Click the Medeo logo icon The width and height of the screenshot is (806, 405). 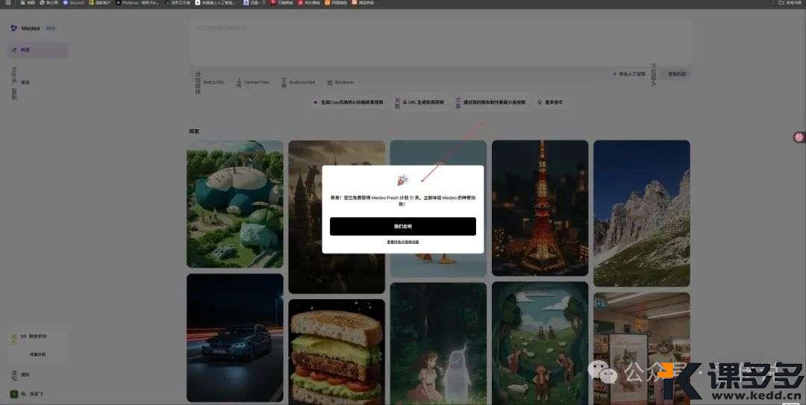[13, 28]
